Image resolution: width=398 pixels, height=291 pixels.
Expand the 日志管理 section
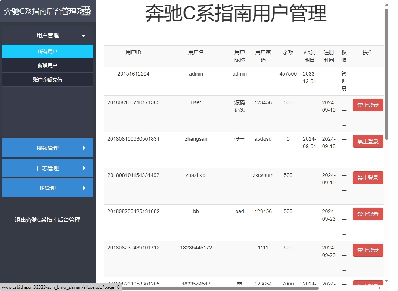(x=47, y=168)
